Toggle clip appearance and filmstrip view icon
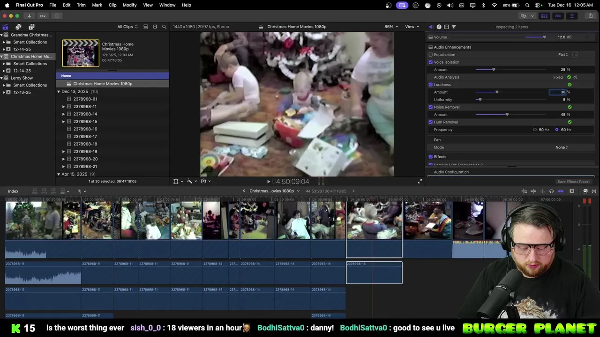The height and width of the screenshot is (337, 600). click(x=155, y=27)
